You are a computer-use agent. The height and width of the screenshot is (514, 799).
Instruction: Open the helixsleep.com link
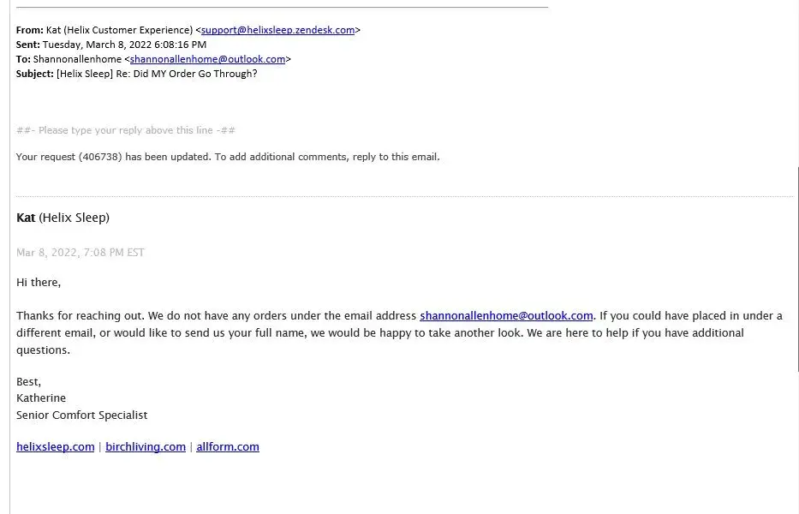click(x=56, y=447)
